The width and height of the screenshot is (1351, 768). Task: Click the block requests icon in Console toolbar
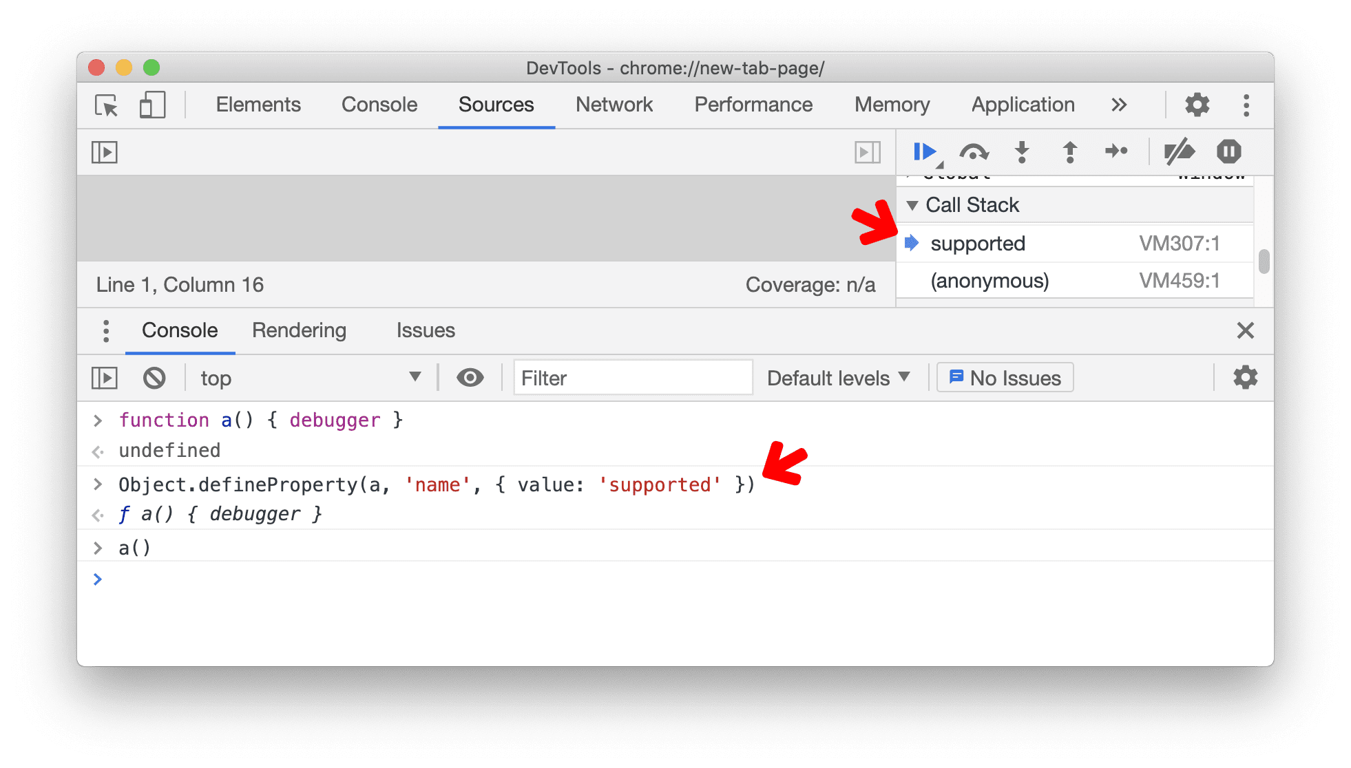pos(151,376)
